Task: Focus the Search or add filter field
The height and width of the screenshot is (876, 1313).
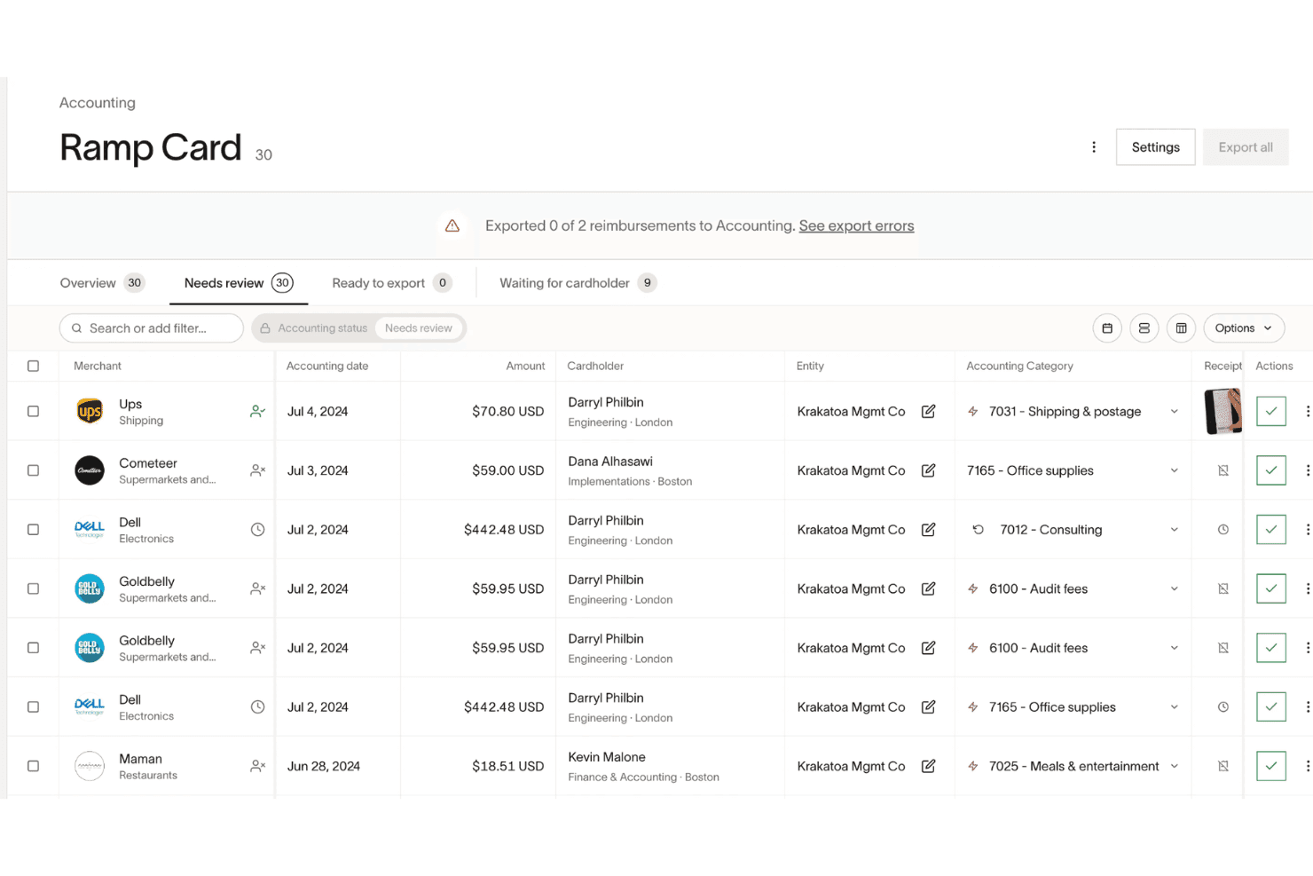Action: pyautogui.click(x=152, y=328)
